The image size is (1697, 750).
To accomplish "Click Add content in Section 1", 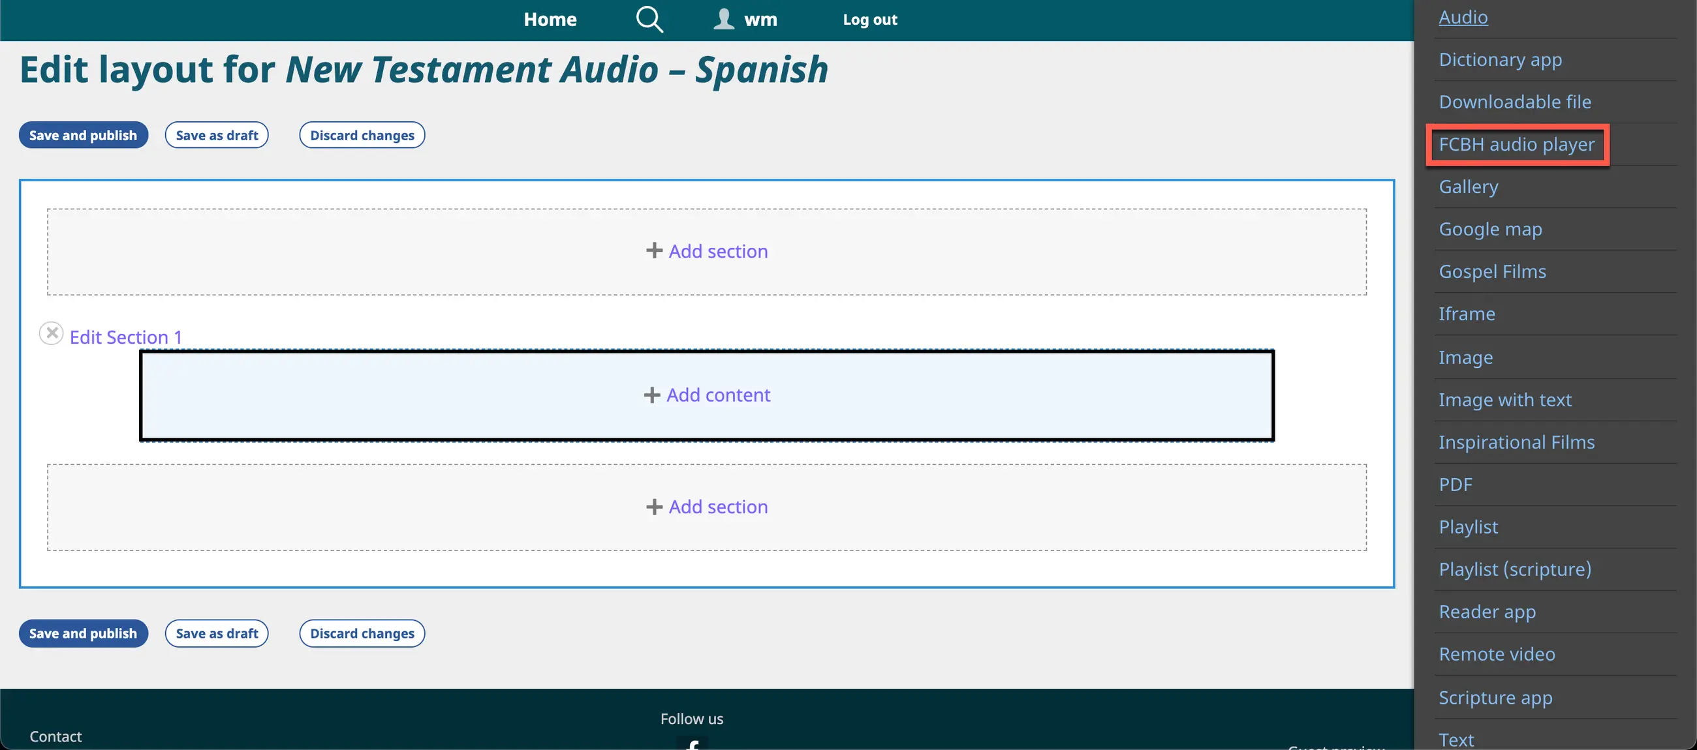I will 707,395.
